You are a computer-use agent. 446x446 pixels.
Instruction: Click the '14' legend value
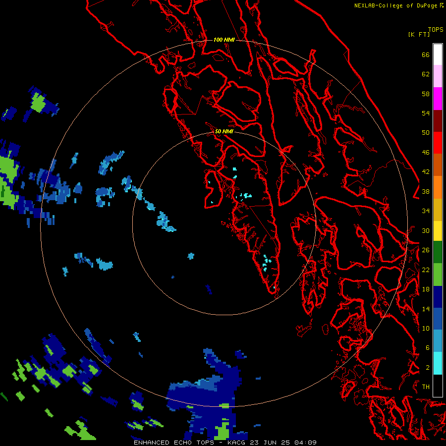pos(426,309)
